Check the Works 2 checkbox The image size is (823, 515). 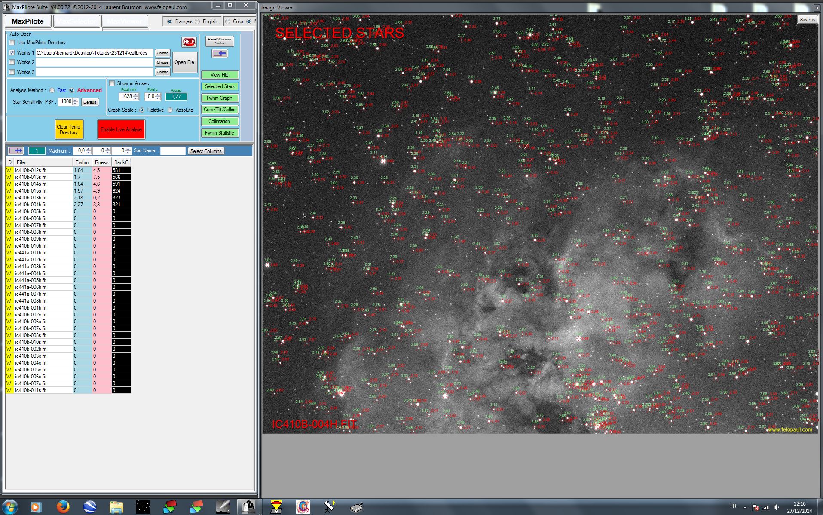[x=12, y=62]
